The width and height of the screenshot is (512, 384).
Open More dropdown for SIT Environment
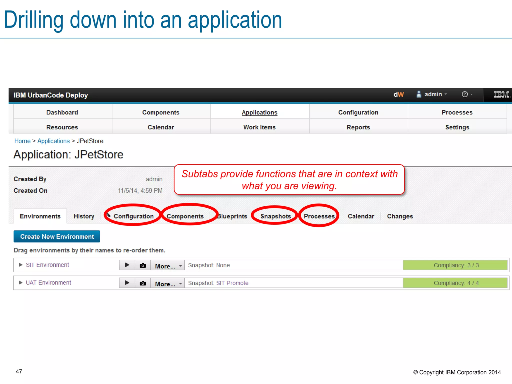coord(168,266)
